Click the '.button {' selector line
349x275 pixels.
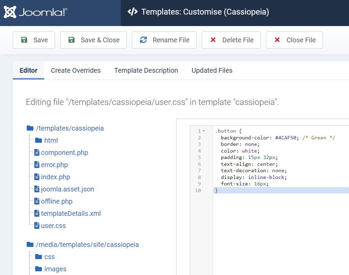[x=229, y=131]
